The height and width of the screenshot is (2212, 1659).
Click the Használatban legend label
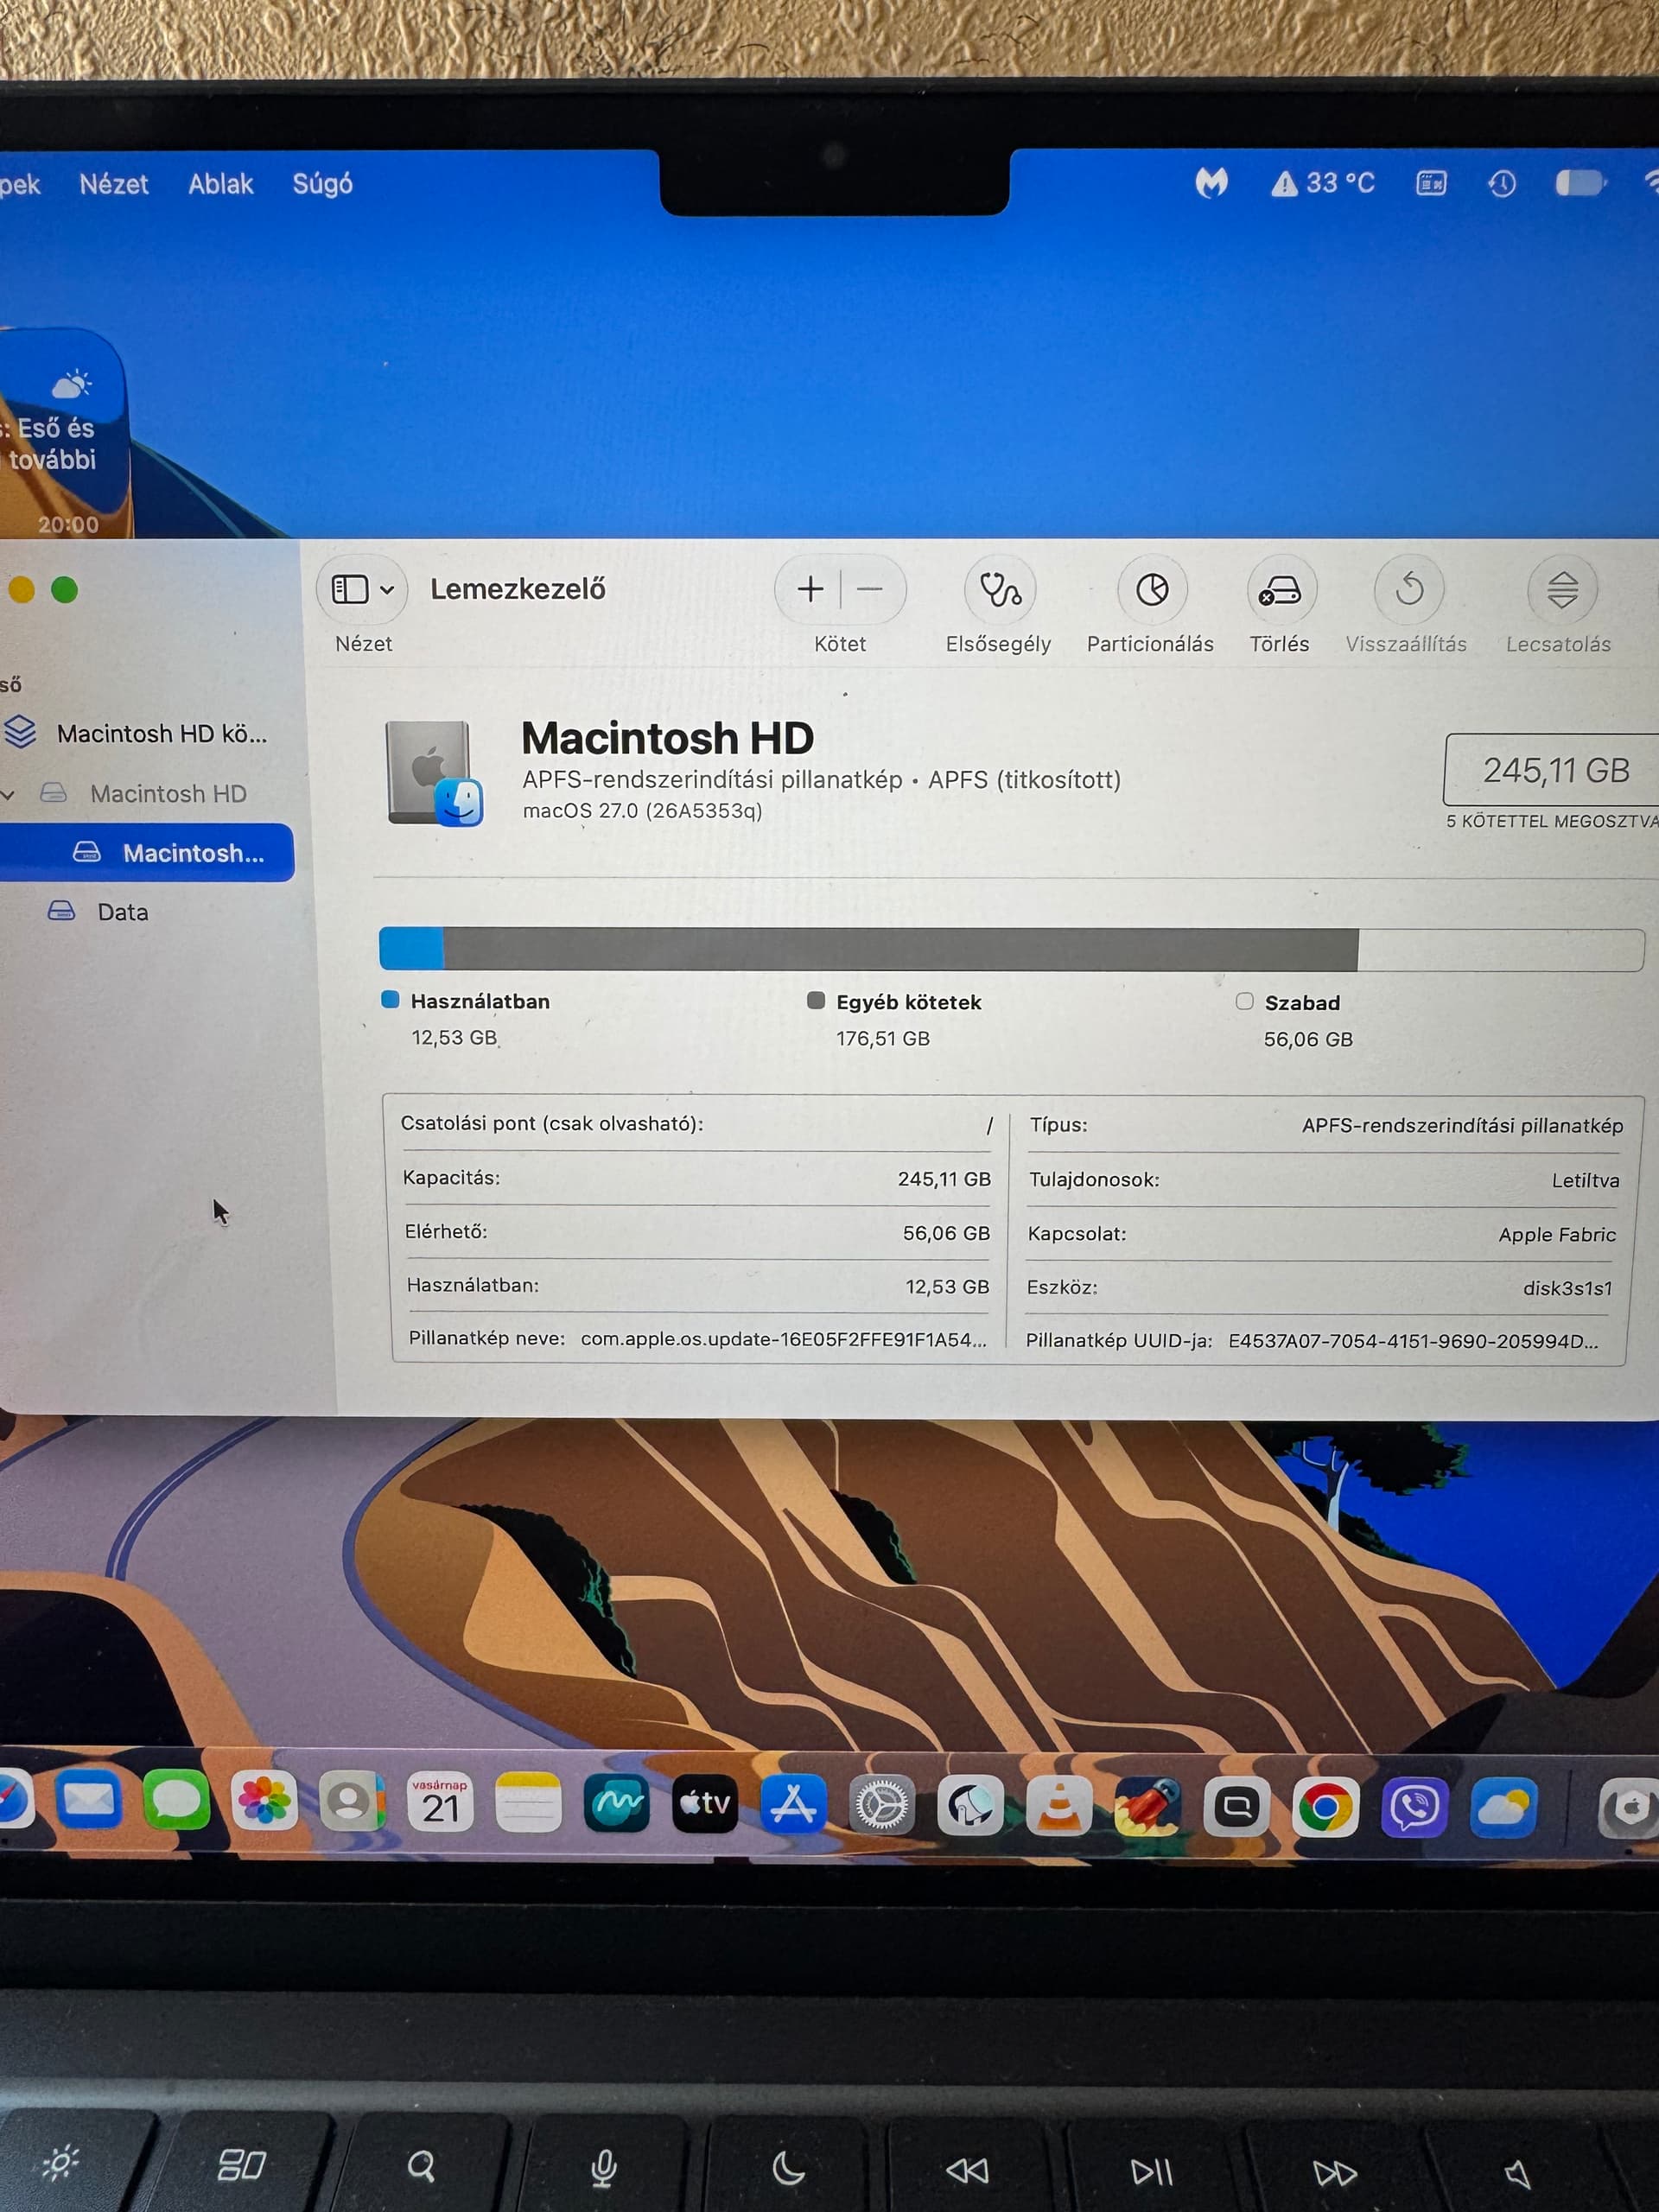pyautogui.click(x=480, y=1001)
